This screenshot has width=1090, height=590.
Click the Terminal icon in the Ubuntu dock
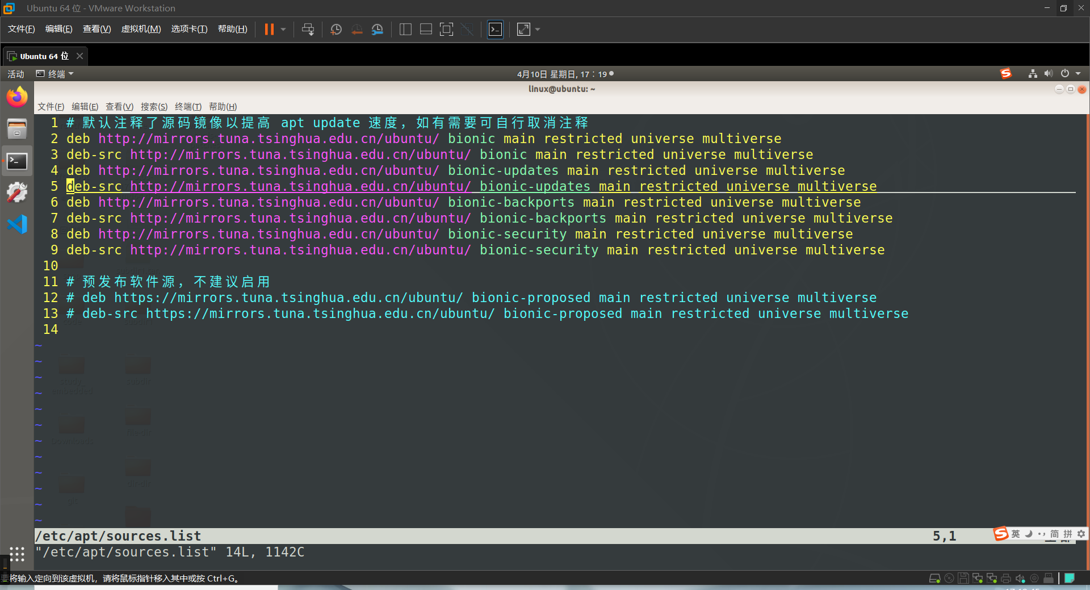click(x=17, y=161)
